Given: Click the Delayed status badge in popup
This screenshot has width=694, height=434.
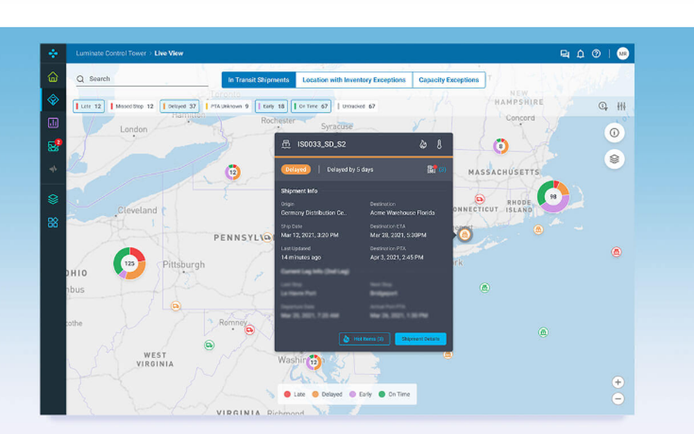Looking at the screenshot, I should pyautogui.click(x=296, y=169).
